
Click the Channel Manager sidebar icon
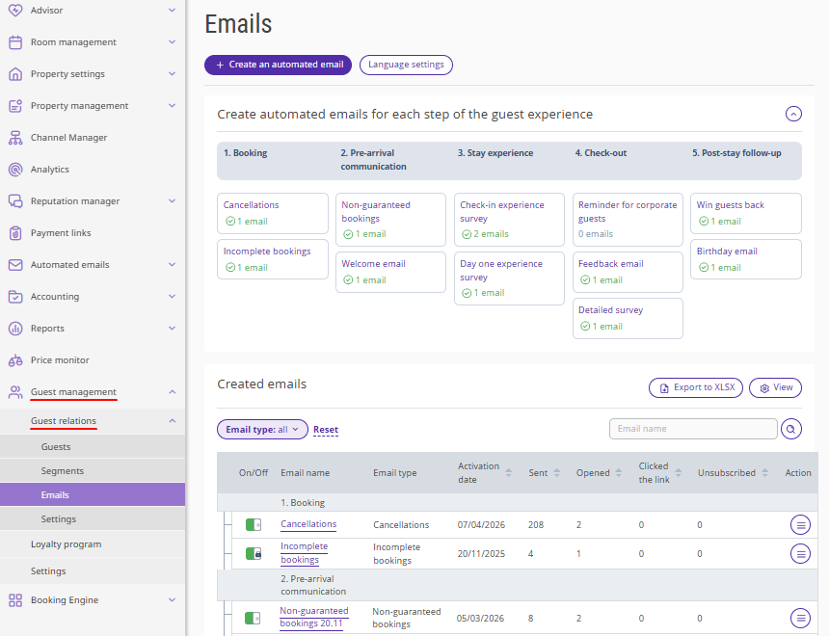click(x=14, y=138)
